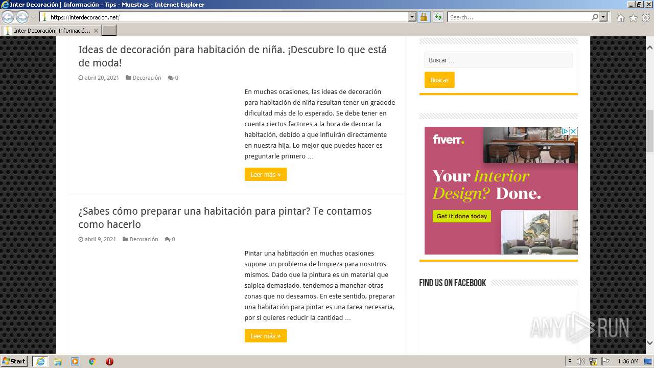This screenshot has width=654, height=368.
Task: Click the Action Center flag icon
Action: click(605, 361)
